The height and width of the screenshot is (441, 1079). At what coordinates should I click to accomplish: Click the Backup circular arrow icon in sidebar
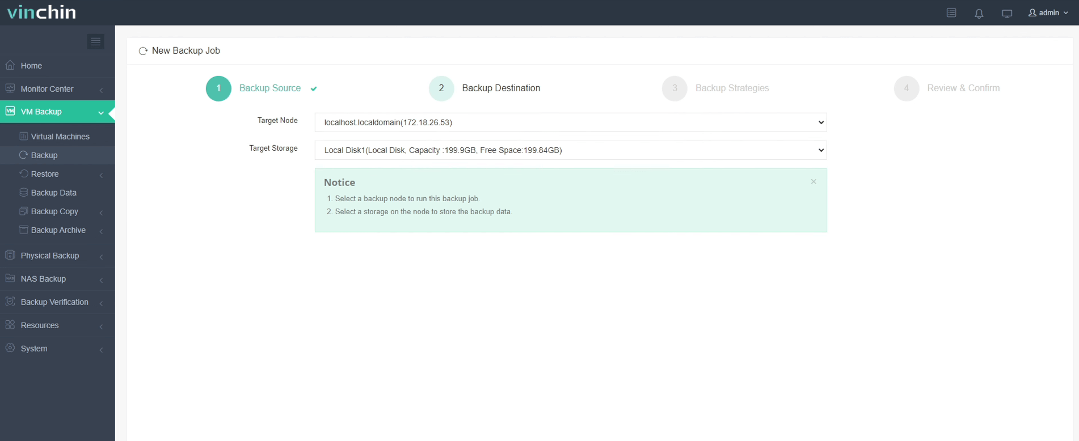[23, 155]
